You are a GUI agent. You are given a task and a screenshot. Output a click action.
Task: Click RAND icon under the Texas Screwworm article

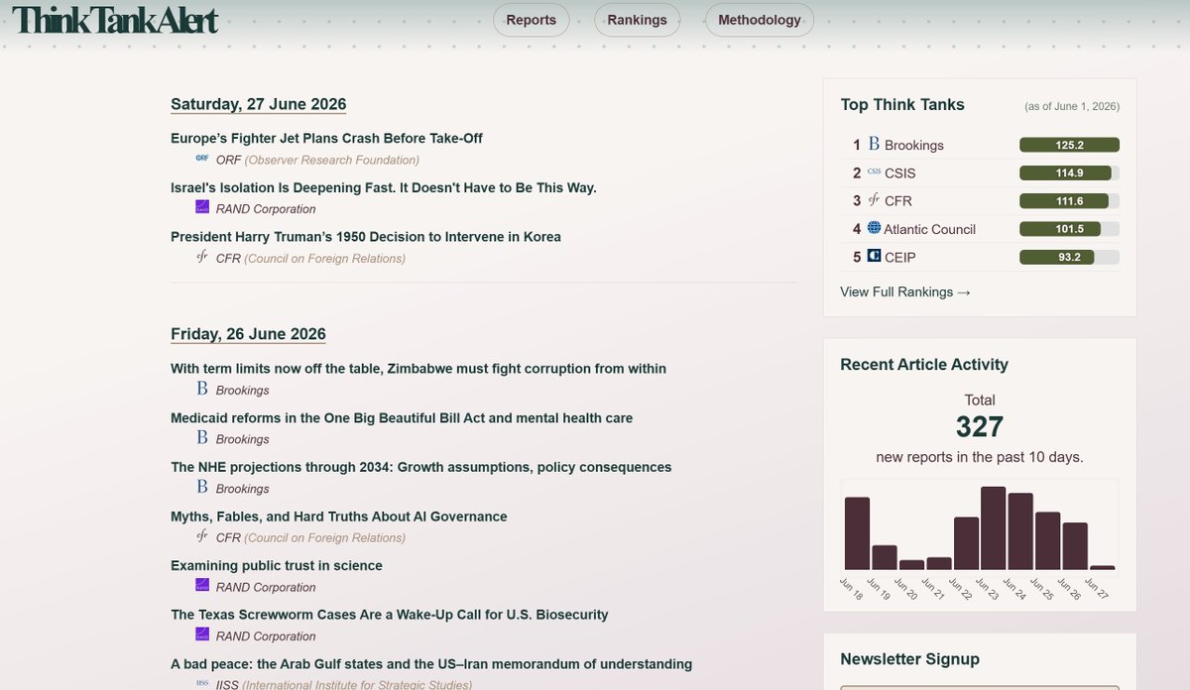[x=202, y=635]
